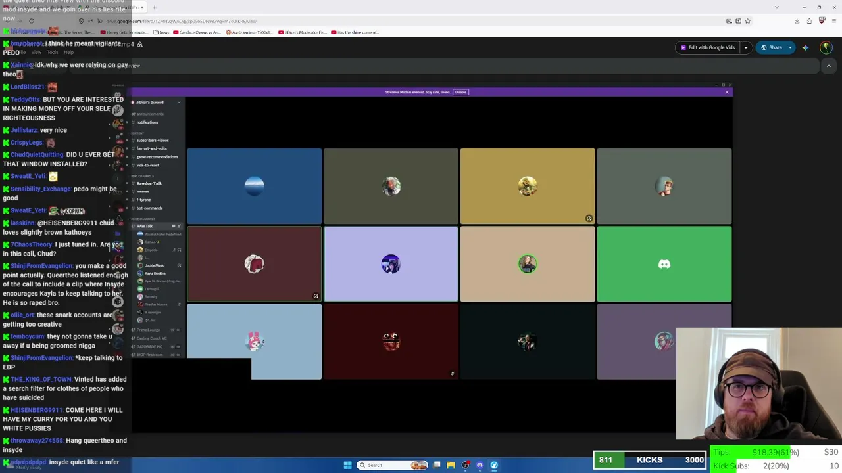Open the Share button dropdown arrow
842x473 pixels.
[790, 47]
